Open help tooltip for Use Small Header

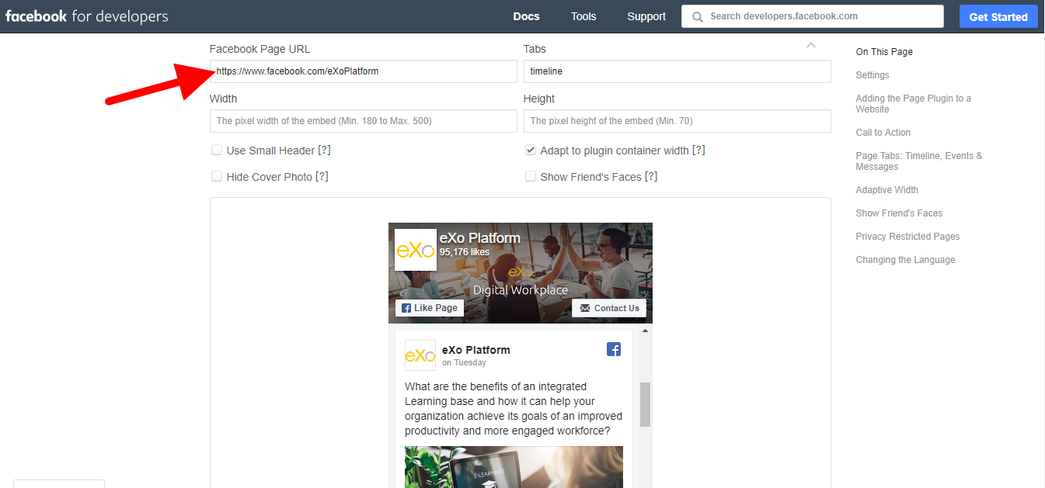pyautogui.click(x=325, y=151)
